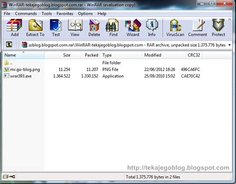Screen dimensions: 236x184
Task: Open the address bar path dropdown
Action: (230, 45)
